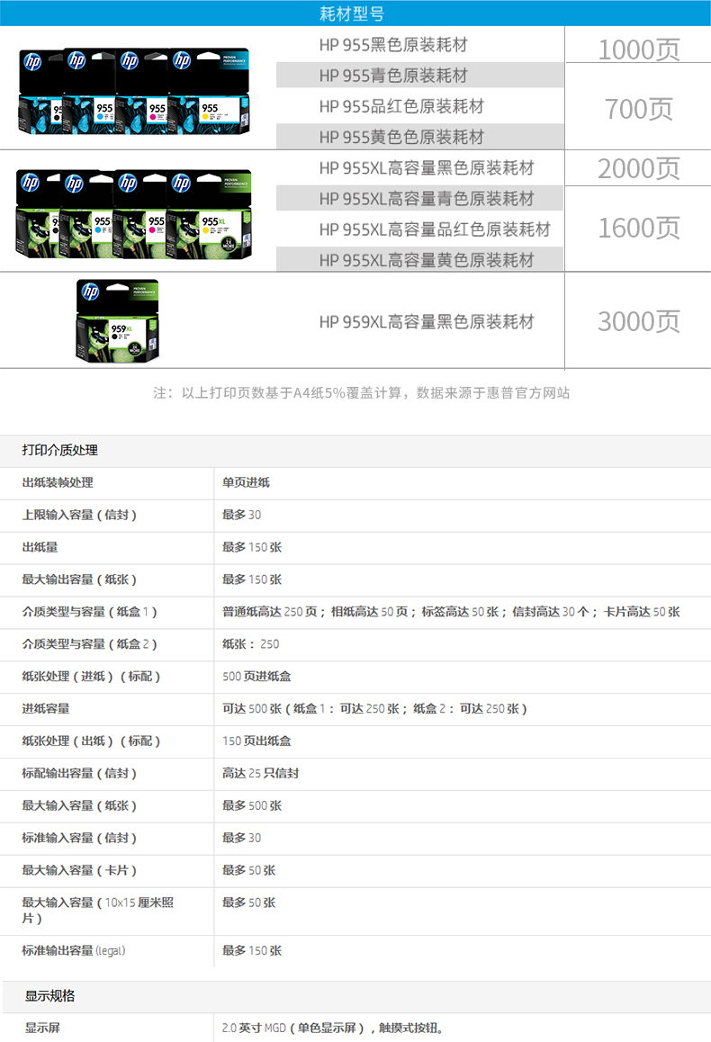The width and height of the screenshot is (711, 1042).
Task: Click the 最大输入容量（卡片） label
Action: (x=79, y=870)
